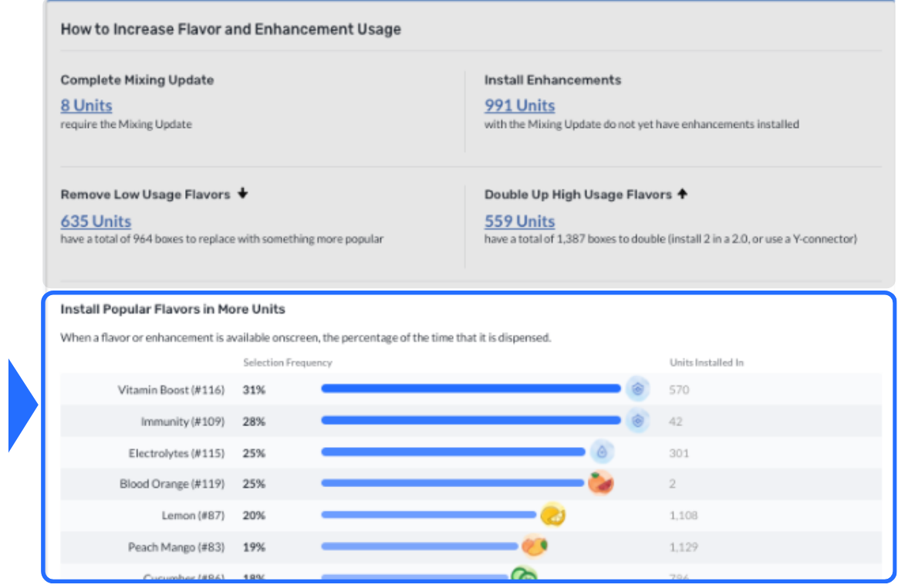
Task: Click the down arrow beside Remove Low Usage Flavors
Action: pyautogui.click(x=243, y=193)
